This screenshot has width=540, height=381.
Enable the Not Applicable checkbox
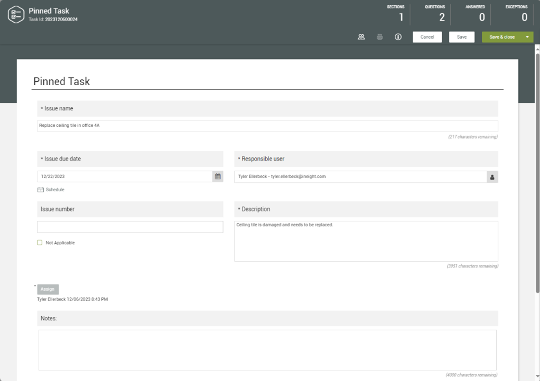click(x=39, y=242)
